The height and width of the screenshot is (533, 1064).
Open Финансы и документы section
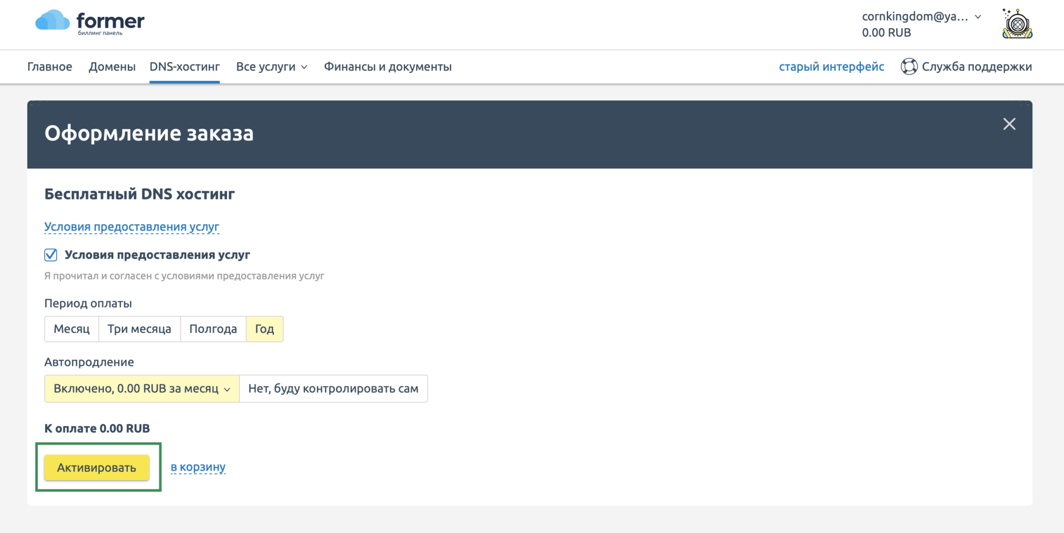click(x=388, y=66)
